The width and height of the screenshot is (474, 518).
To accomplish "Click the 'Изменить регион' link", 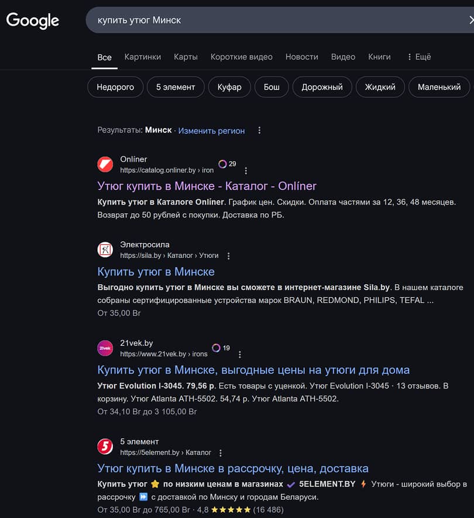I will click(x=211, y=131).
